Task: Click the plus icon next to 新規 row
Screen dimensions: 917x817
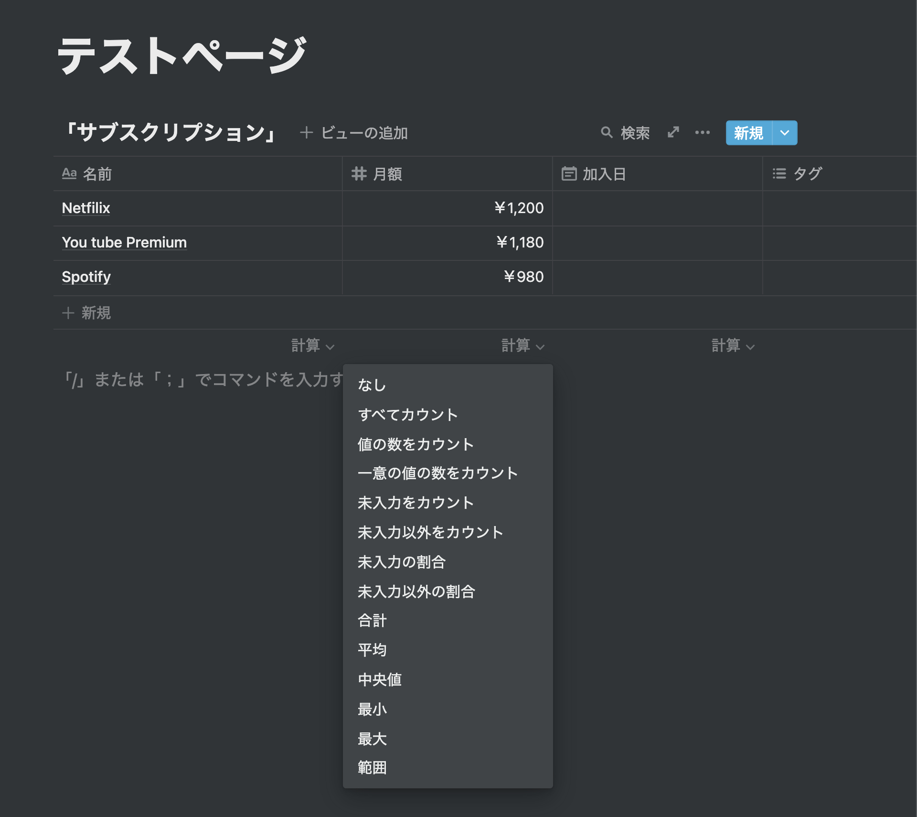Action: pos(68,313)
